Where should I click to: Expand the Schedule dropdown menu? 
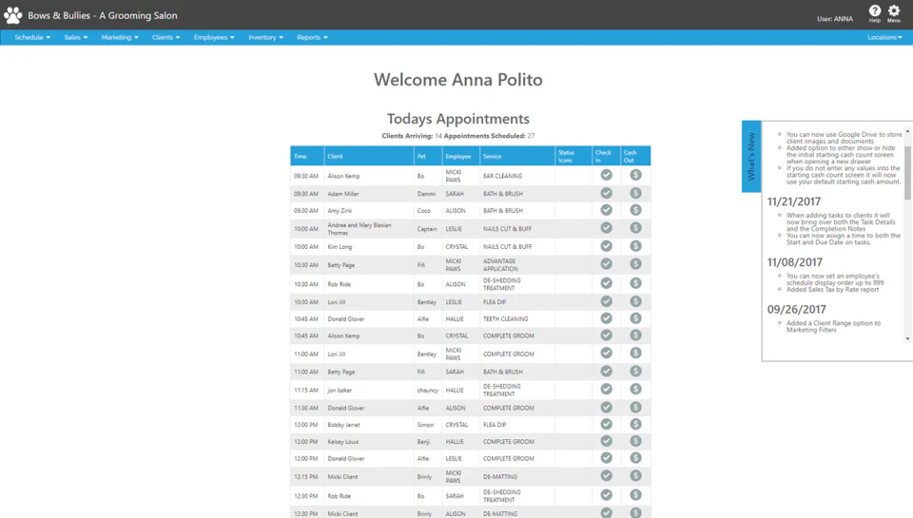click(32, 37)
